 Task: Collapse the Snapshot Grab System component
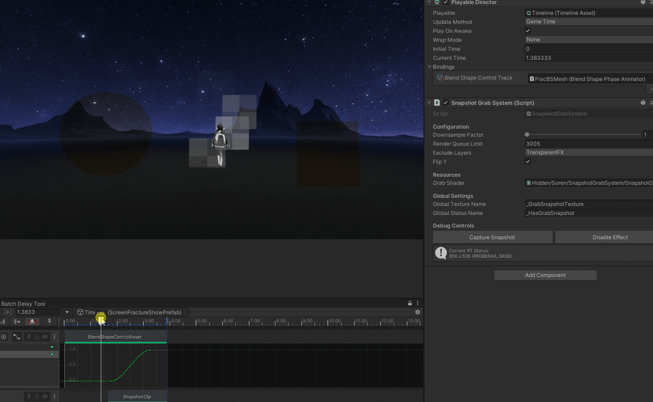coord(429,103)
